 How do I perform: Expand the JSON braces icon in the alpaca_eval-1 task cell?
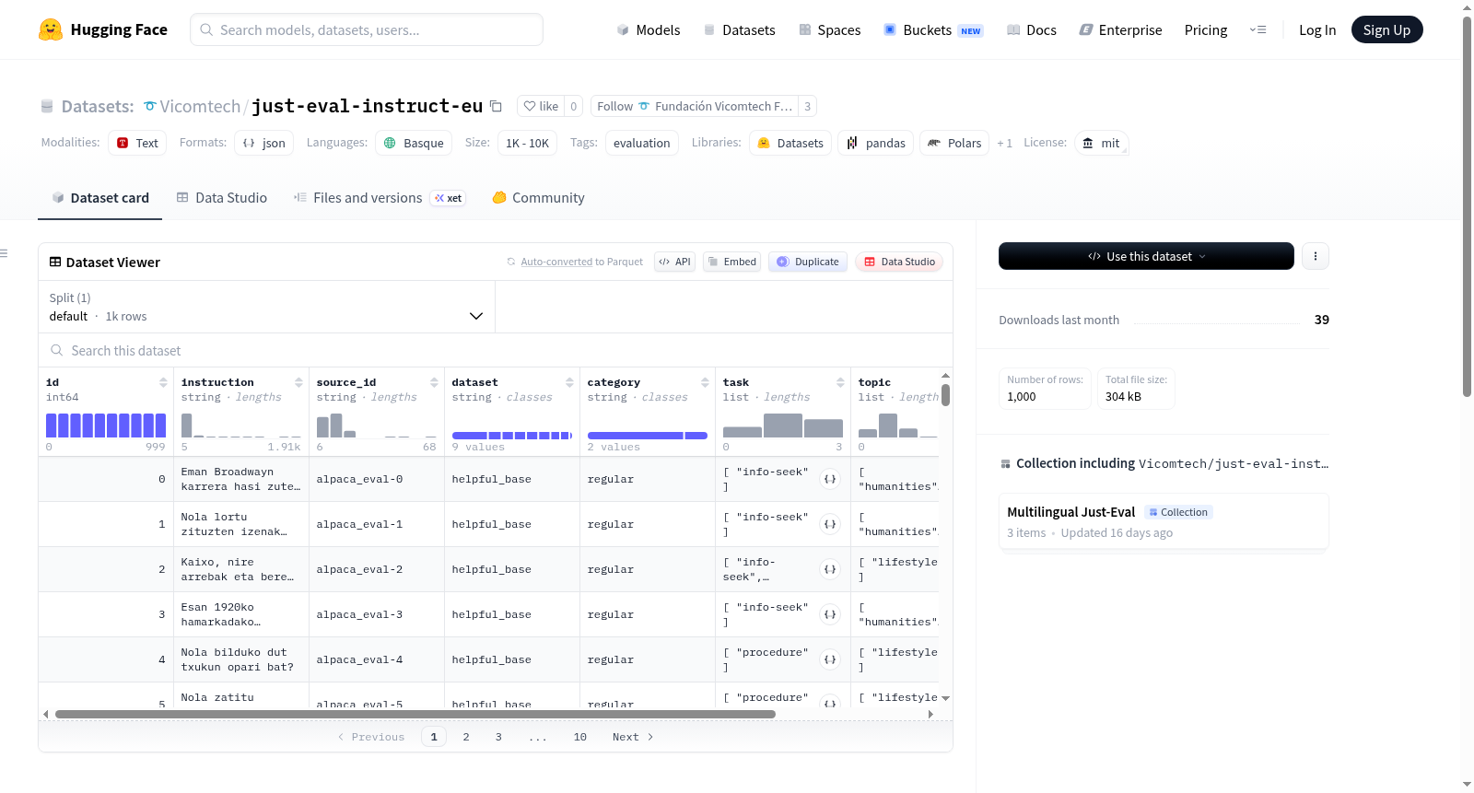[830, 524]
